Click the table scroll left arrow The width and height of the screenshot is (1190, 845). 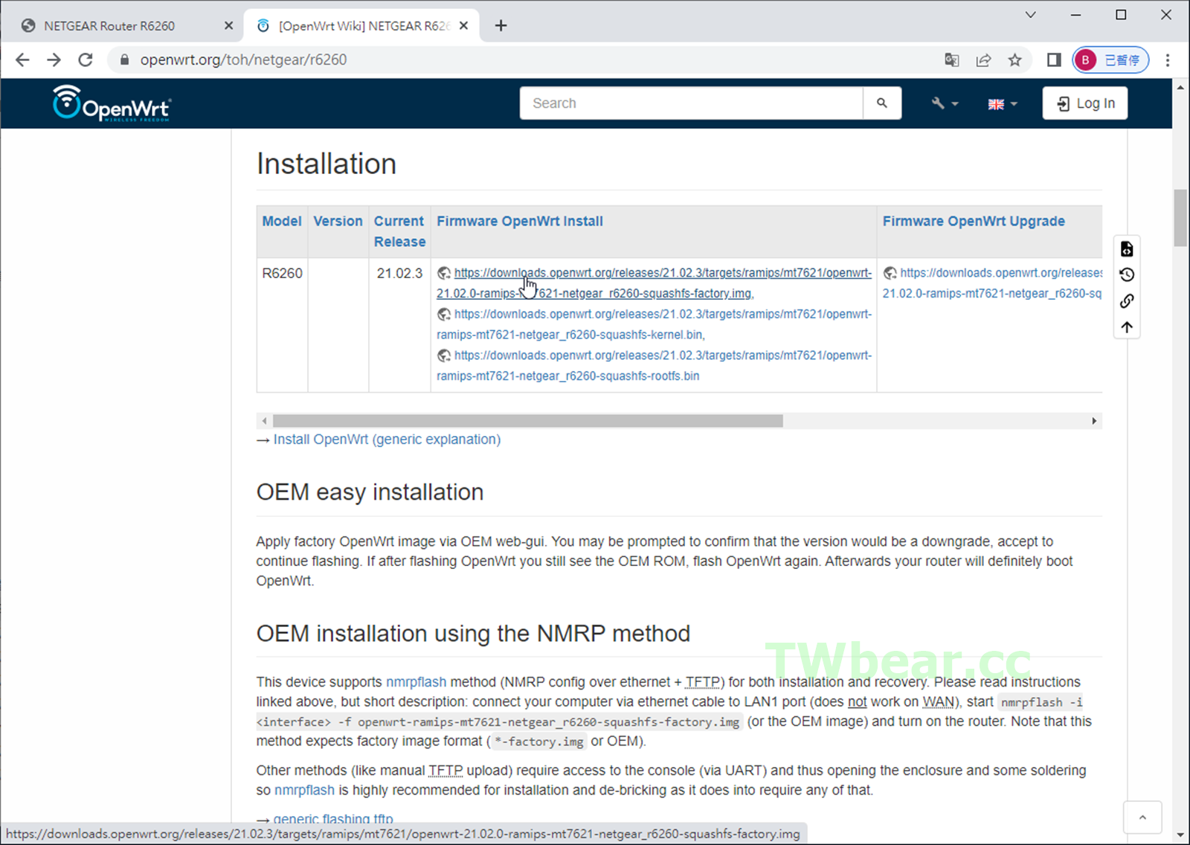click(x=264, y=421)
